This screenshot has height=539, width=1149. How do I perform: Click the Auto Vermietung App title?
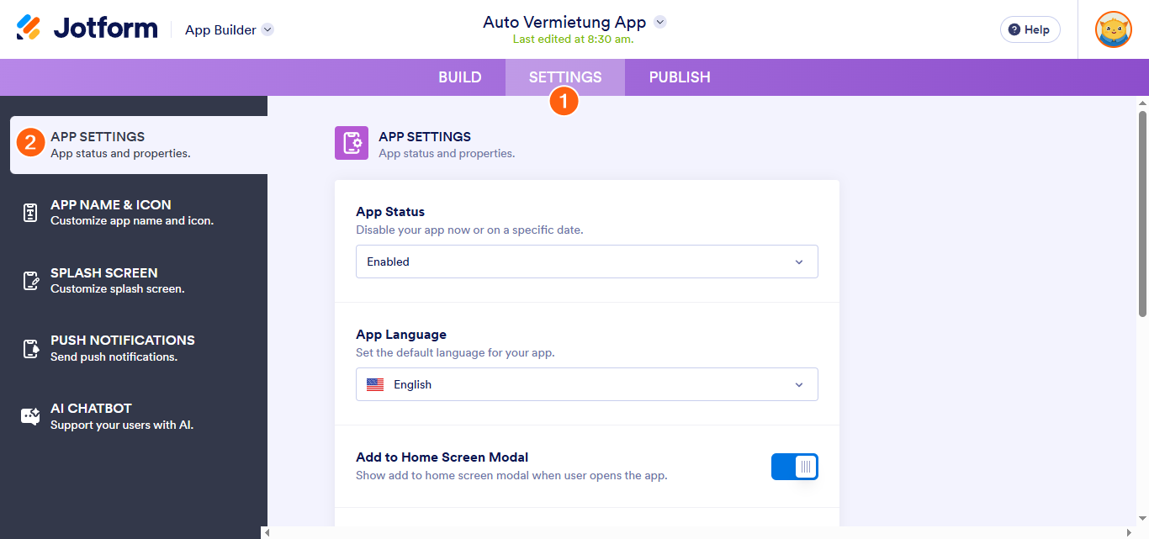(564, 23)
